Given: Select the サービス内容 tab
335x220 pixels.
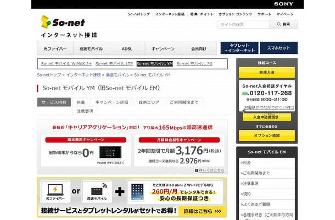Looking at the screenshot, I should (x=54, y=102).
